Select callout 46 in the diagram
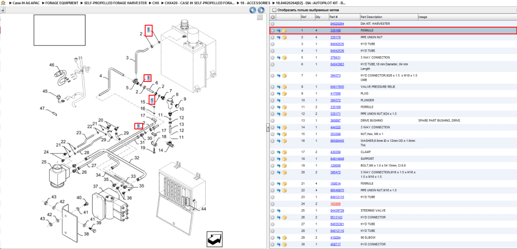This screenshot has width=517, height=249. pyautogui.click(x=52, y=65)
